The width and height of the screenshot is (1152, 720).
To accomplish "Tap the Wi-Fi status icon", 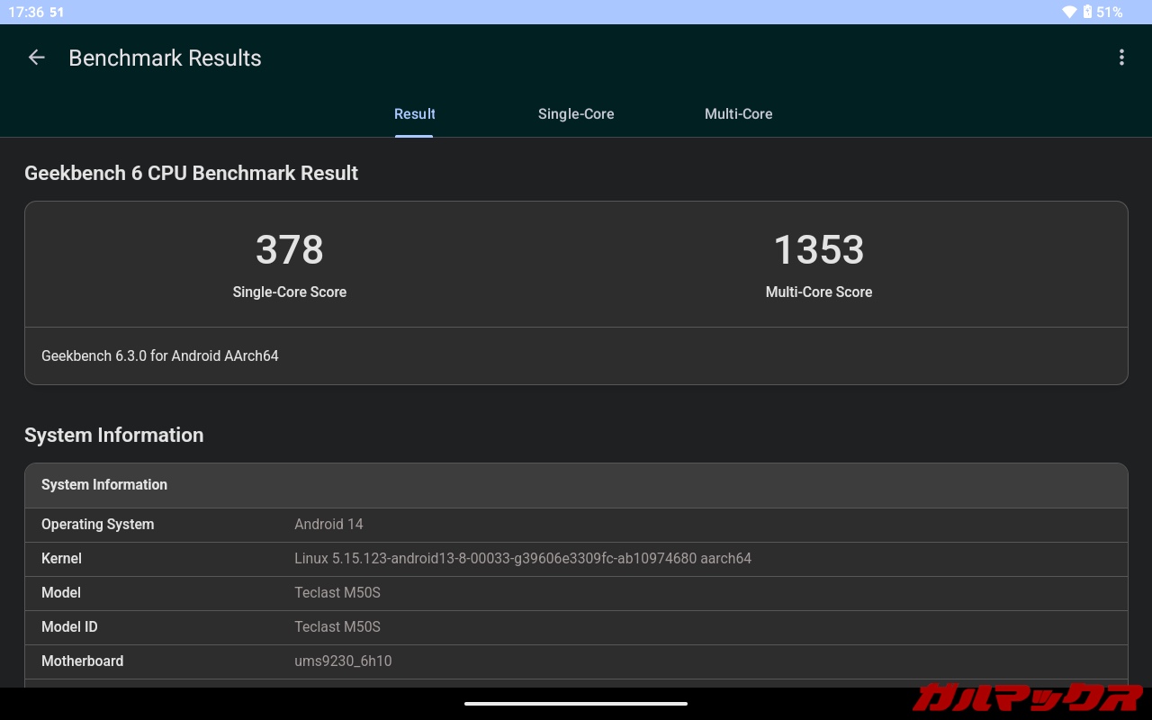I will point(1069,12).
